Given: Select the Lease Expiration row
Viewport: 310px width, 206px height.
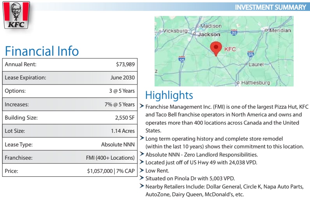Looking at the screenshot, I should (x=70, y=77).
